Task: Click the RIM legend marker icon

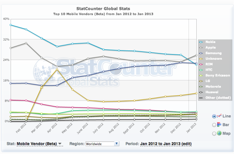Action: point(201,64)
